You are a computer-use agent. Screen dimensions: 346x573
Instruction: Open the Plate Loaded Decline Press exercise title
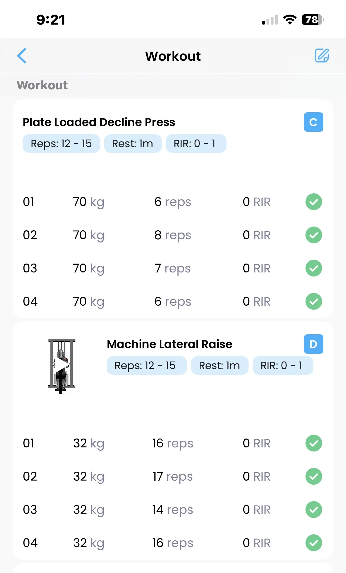pos(99,122)
